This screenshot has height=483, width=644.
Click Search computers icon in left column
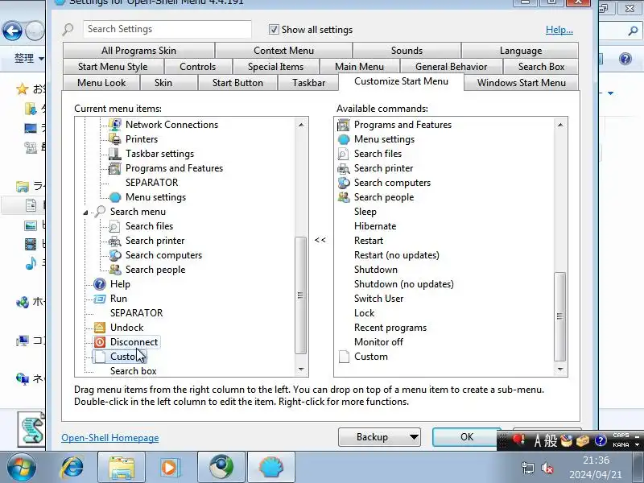click(115, 255)
